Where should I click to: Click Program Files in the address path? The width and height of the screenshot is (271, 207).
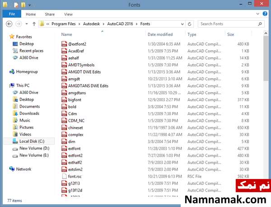63,24
